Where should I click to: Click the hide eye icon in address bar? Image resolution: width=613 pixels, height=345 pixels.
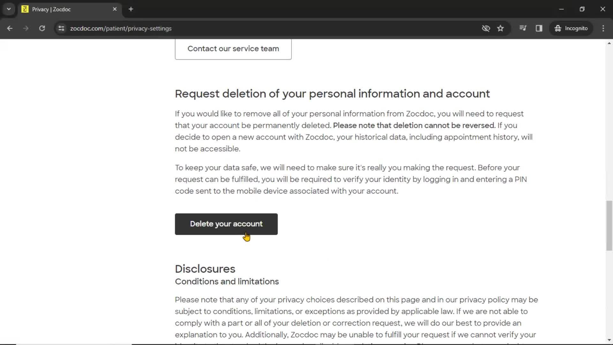tap(486, 28)
